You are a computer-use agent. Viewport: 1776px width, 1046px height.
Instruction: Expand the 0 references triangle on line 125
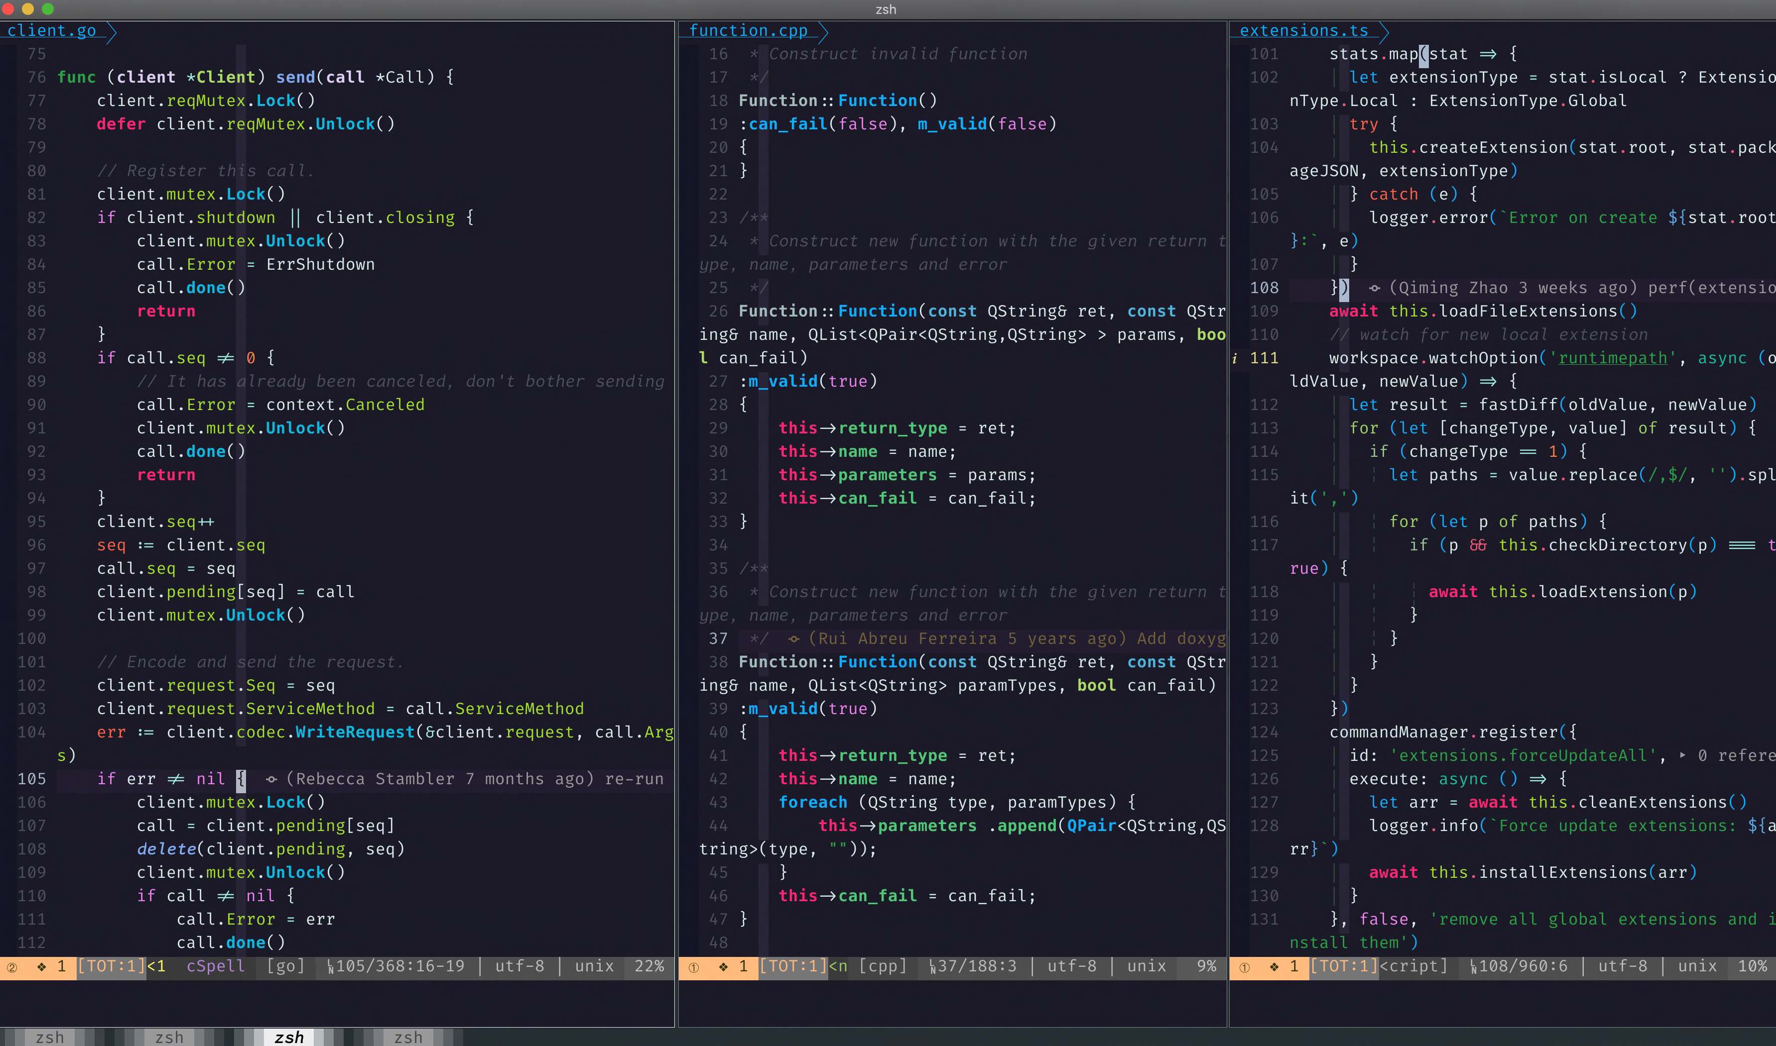tap(1682, 755)
